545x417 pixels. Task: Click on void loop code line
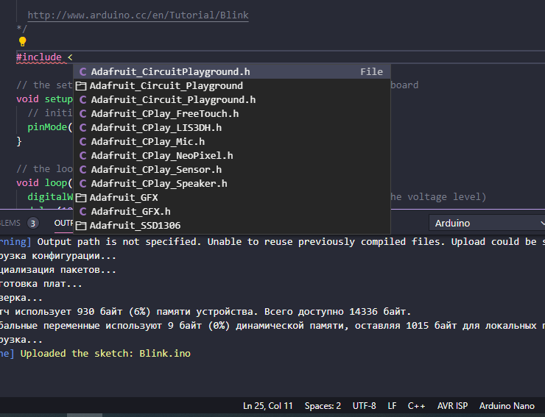tap(44, 182)
